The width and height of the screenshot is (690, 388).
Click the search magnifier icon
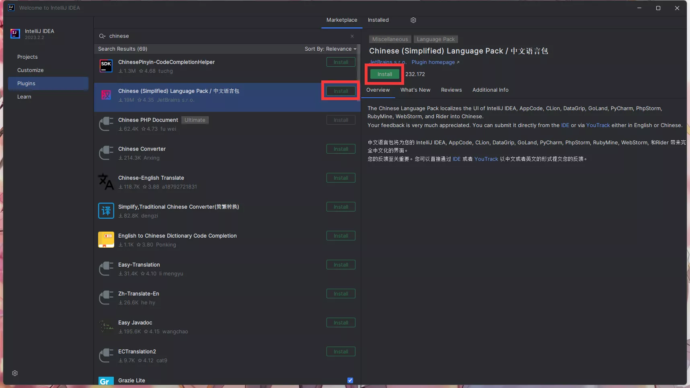102,36
